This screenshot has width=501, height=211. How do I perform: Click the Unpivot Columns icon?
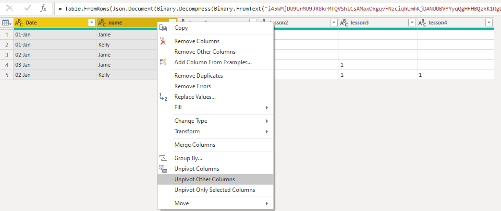[163, 168]
